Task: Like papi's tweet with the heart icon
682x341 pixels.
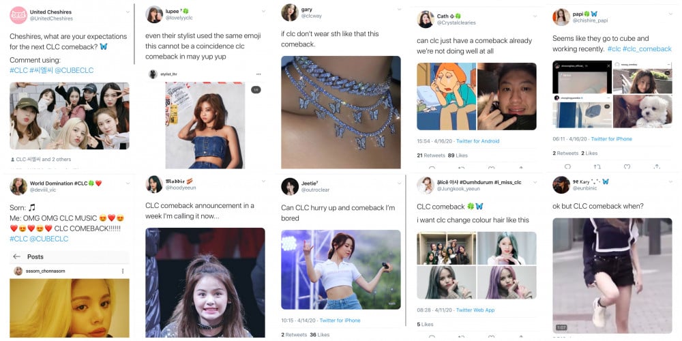Action: click(627, 166)
